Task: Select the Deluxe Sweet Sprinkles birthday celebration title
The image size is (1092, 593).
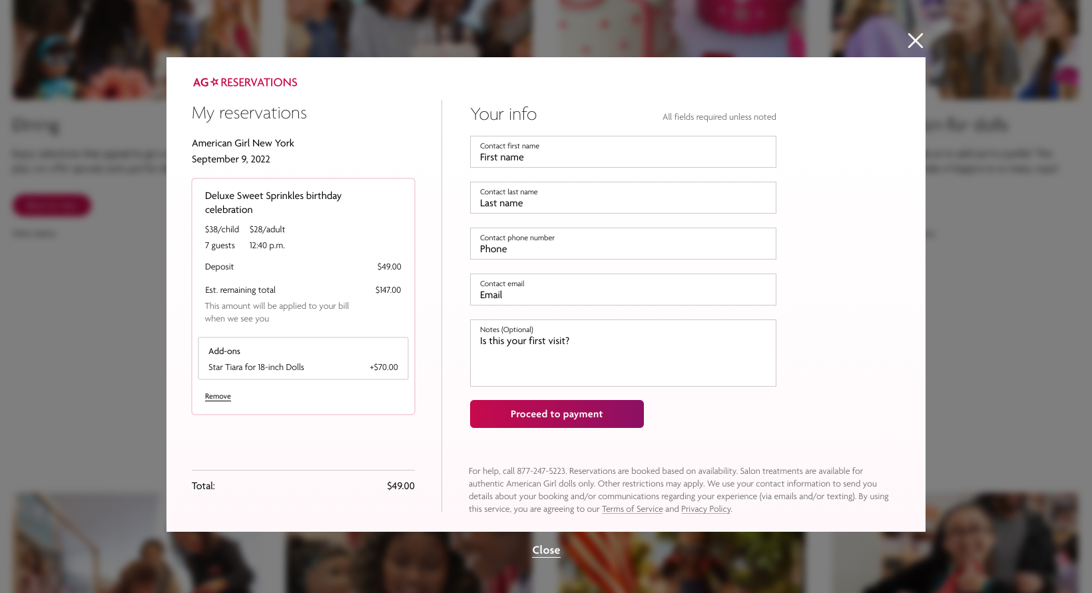Action: [x=273, y=202]
